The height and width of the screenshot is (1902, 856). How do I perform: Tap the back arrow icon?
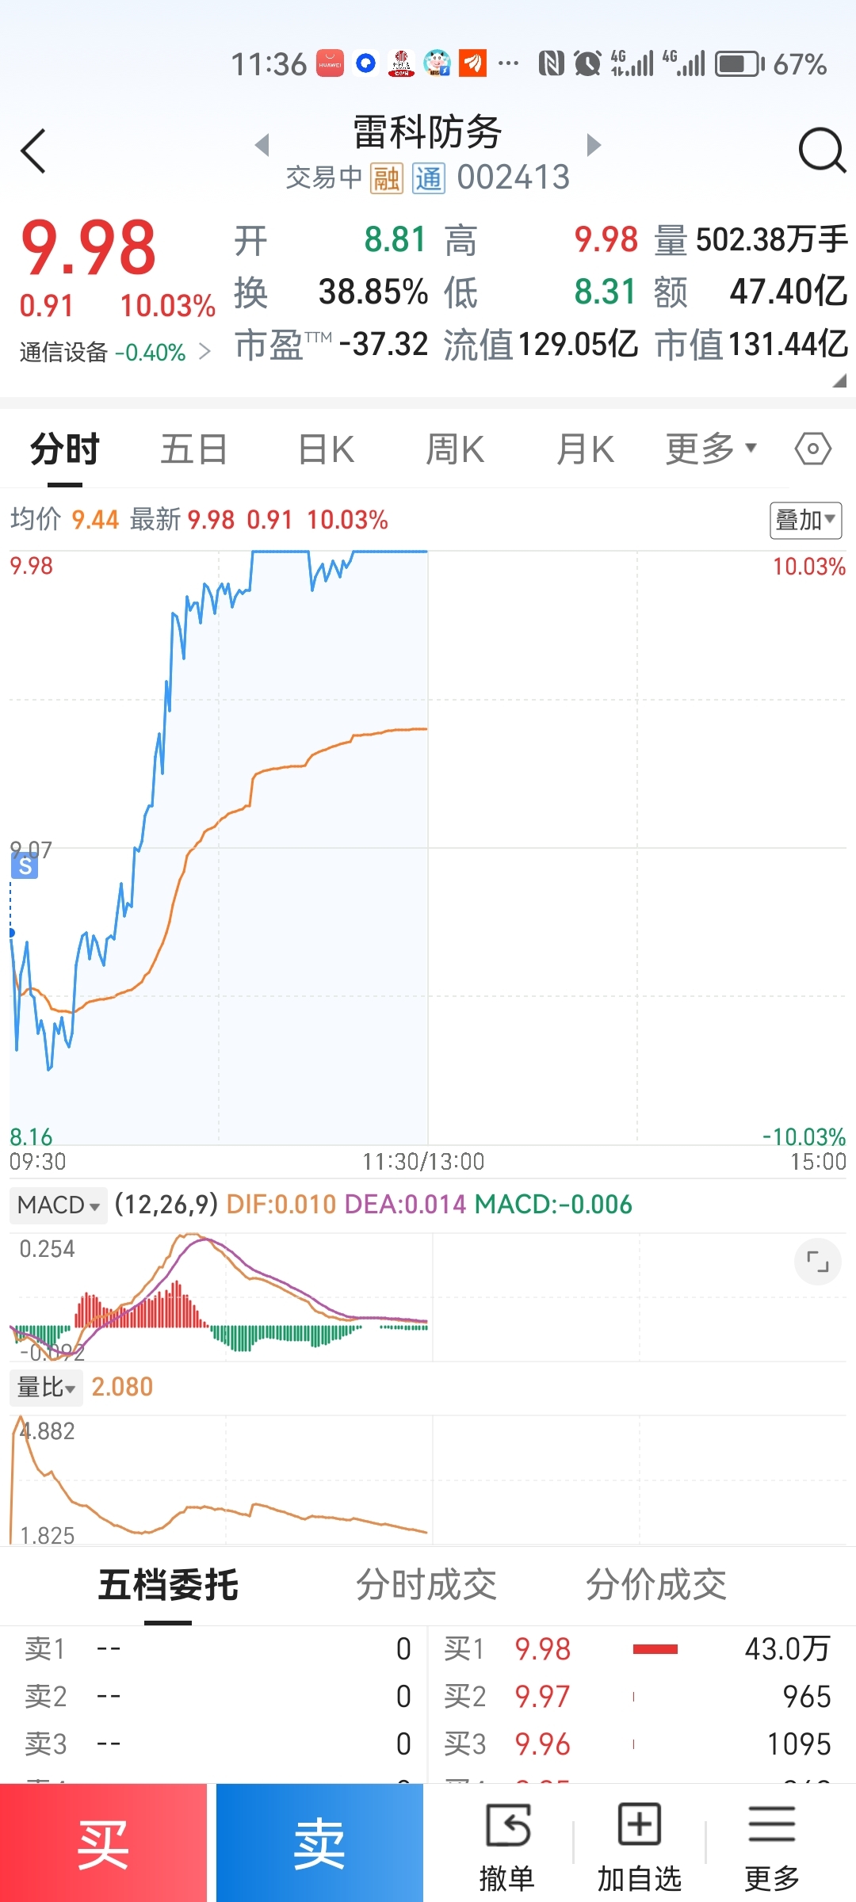click(x=33, y=151)
